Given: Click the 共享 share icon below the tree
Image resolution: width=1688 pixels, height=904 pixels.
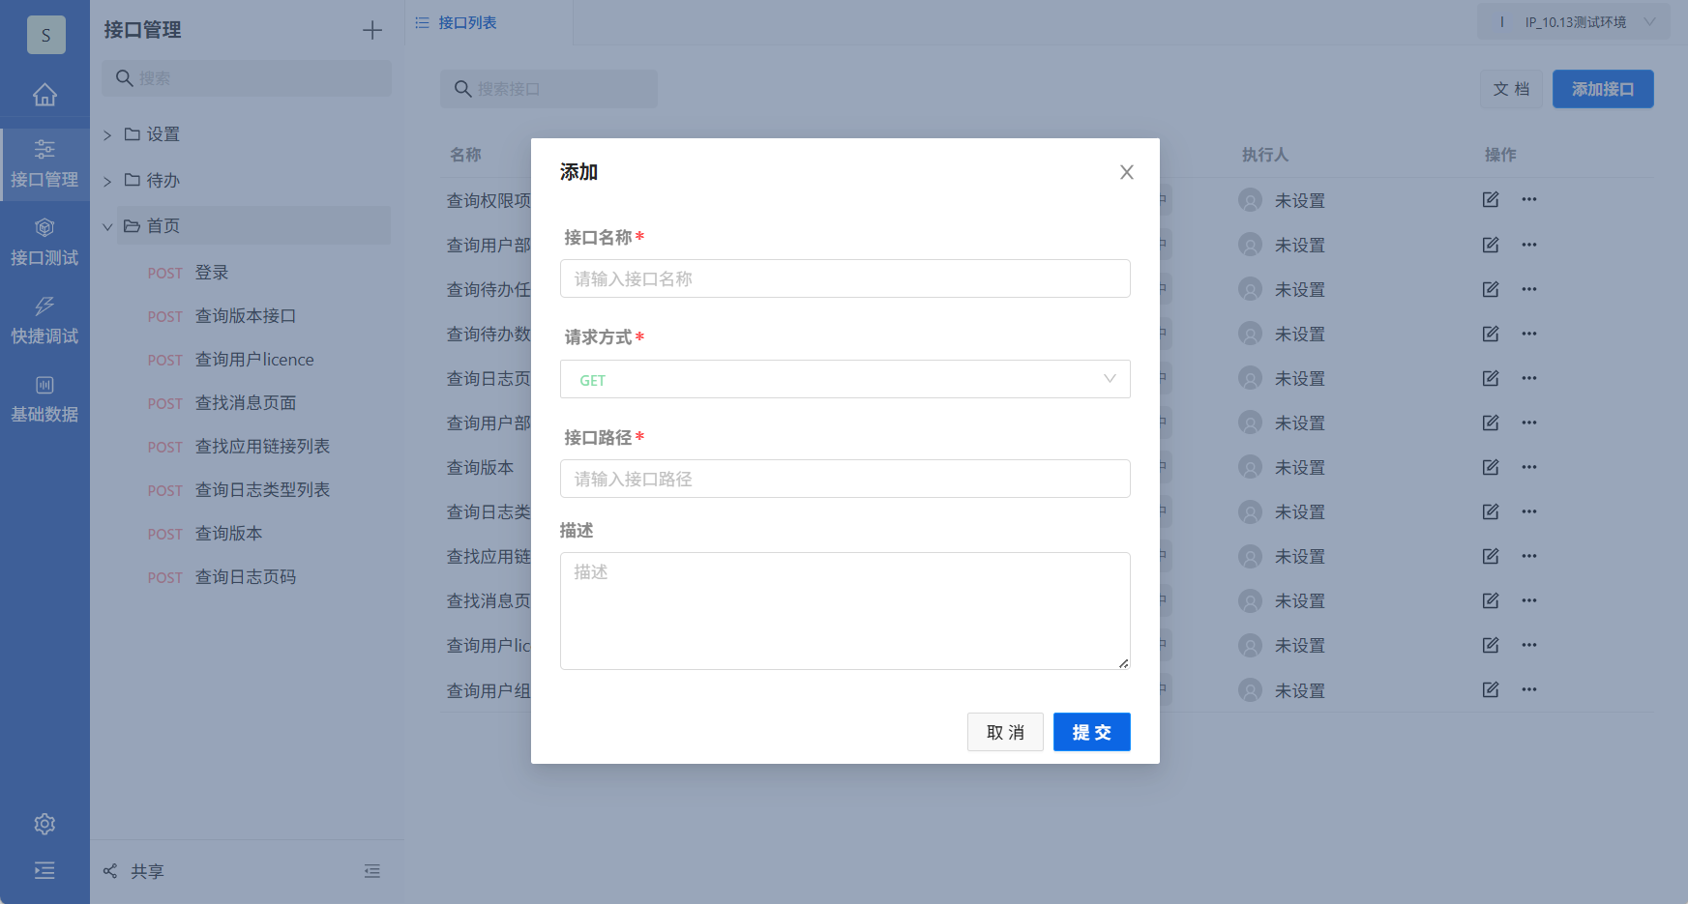Looking at the screenshot, I should (x=109, y=870).
